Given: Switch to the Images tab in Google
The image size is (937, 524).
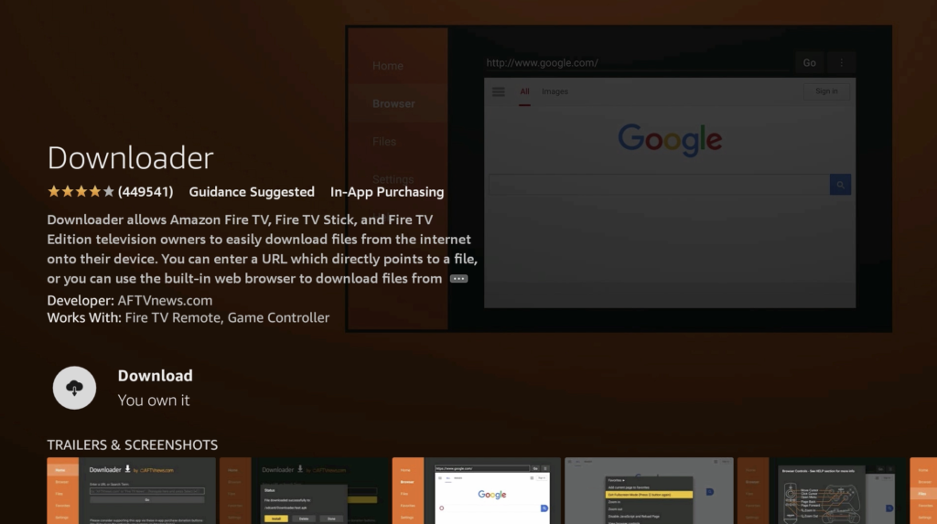Looking at the screenshot, I should (x=555, y=91).
